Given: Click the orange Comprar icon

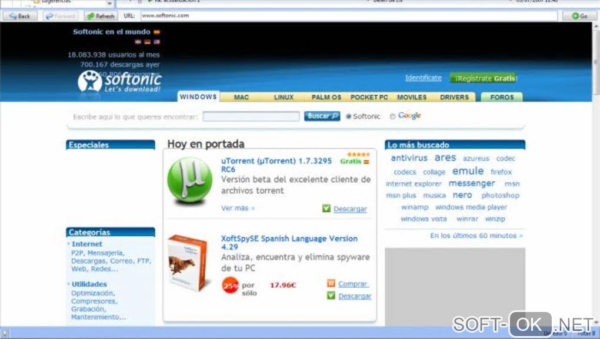Looking at the screenshot, I should point(331,283).
